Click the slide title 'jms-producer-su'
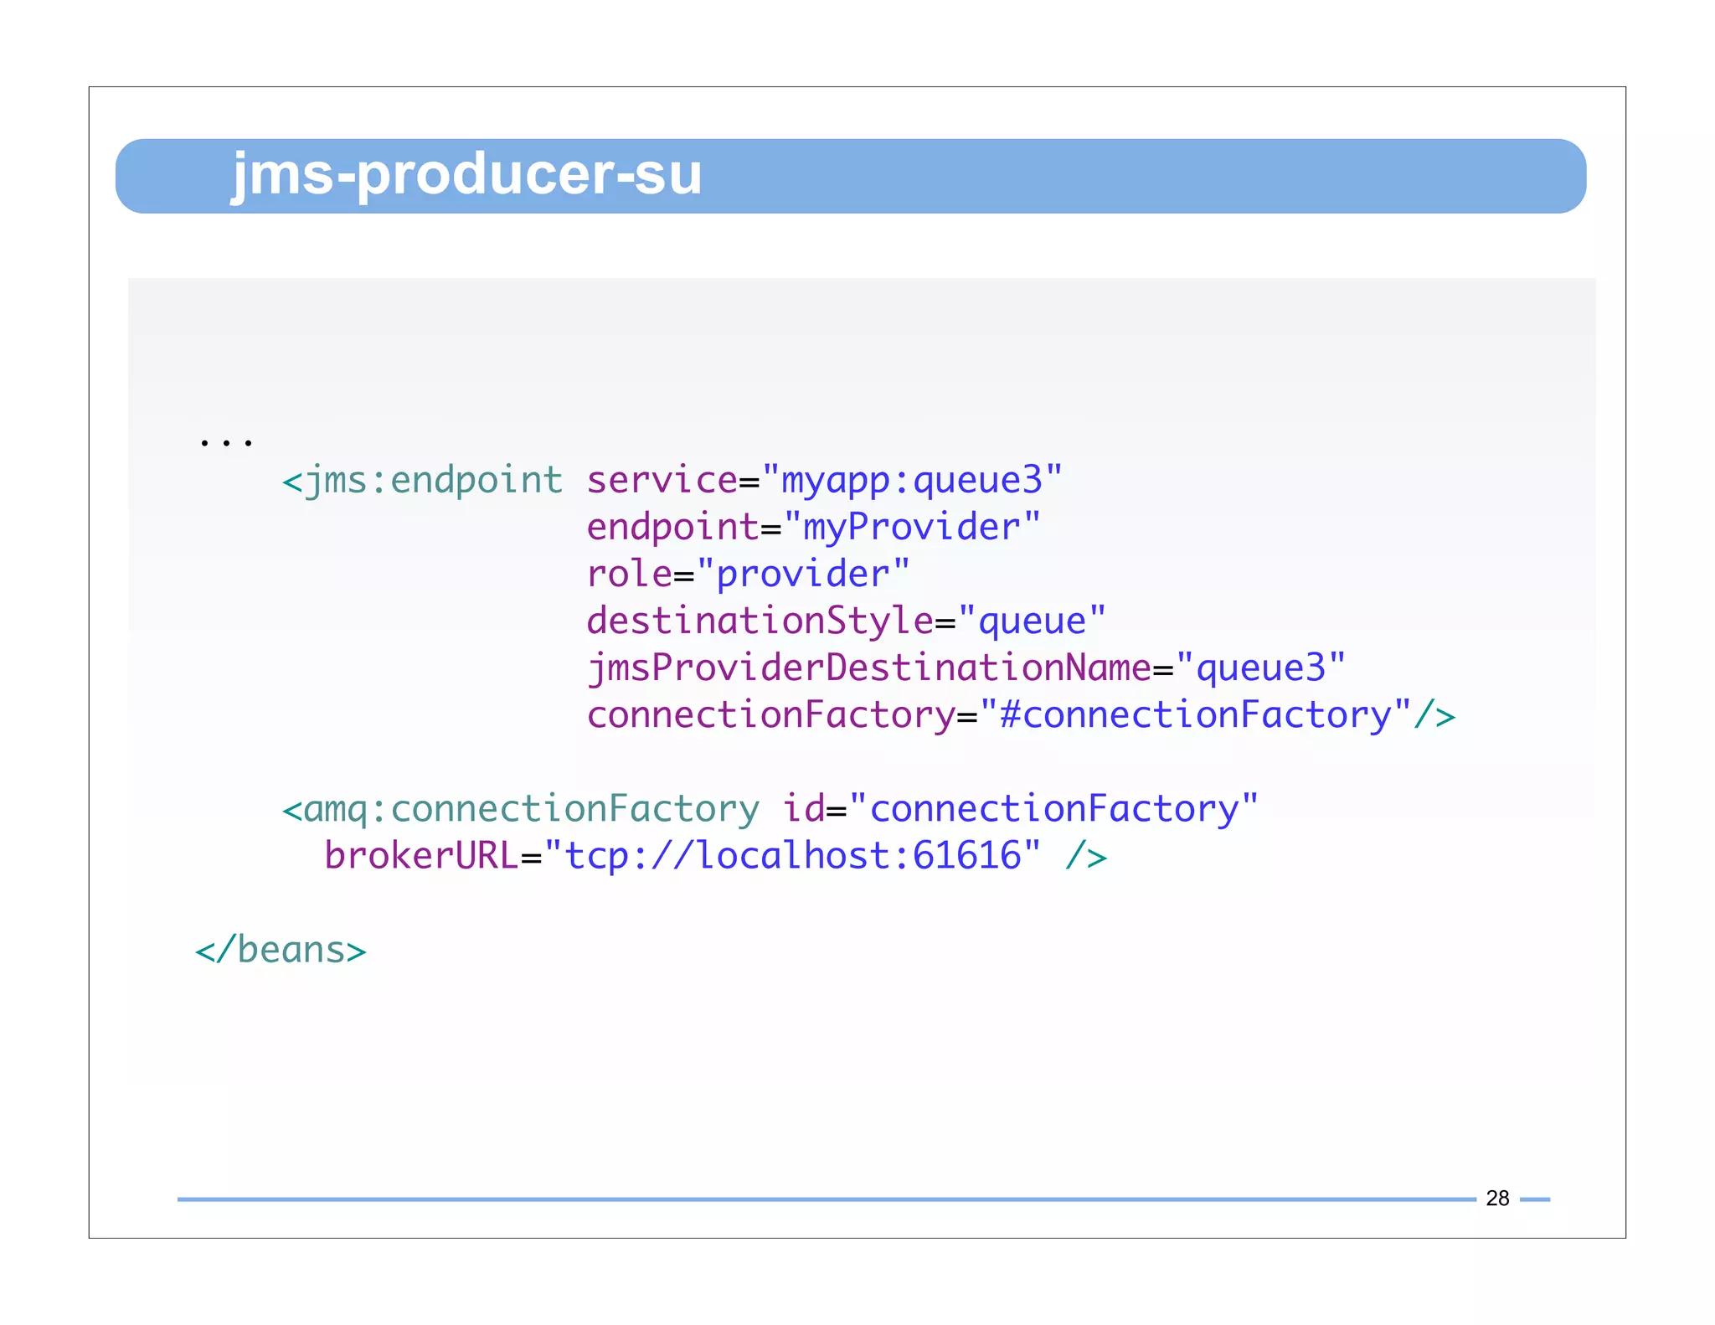 466,175
